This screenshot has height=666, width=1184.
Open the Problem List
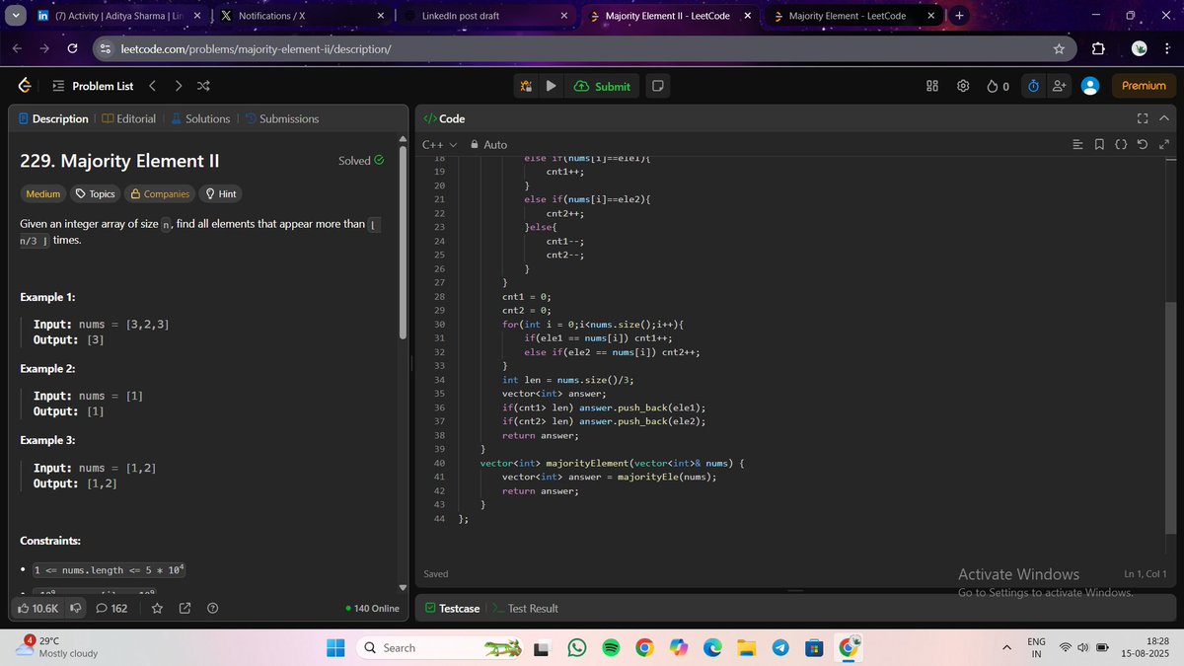click(x=93, y=86)
